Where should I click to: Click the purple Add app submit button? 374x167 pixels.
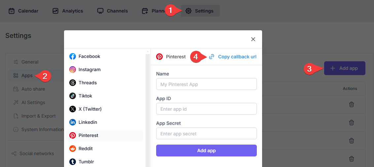pos(206,151)
